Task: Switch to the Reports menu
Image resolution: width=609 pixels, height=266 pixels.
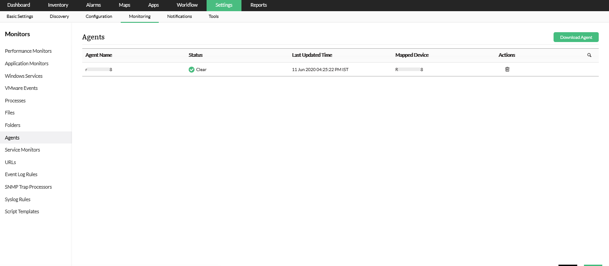Action: [258, 5]
